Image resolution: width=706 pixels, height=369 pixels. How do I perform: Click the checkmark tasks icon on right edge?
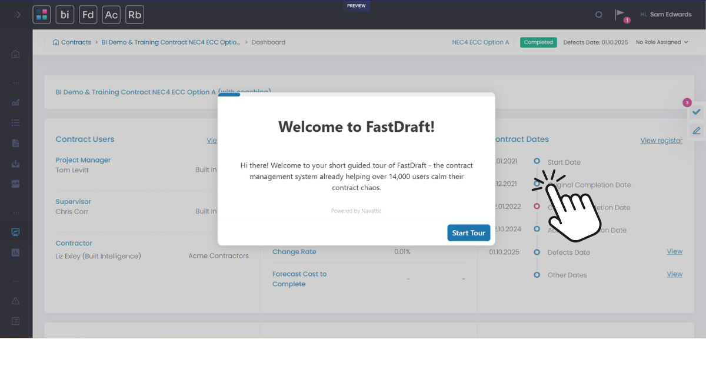point(697,112)
